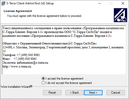Screen dimensions: 129x99
Task: Click the S-Terra logo image
Action: tap(121, 15)
